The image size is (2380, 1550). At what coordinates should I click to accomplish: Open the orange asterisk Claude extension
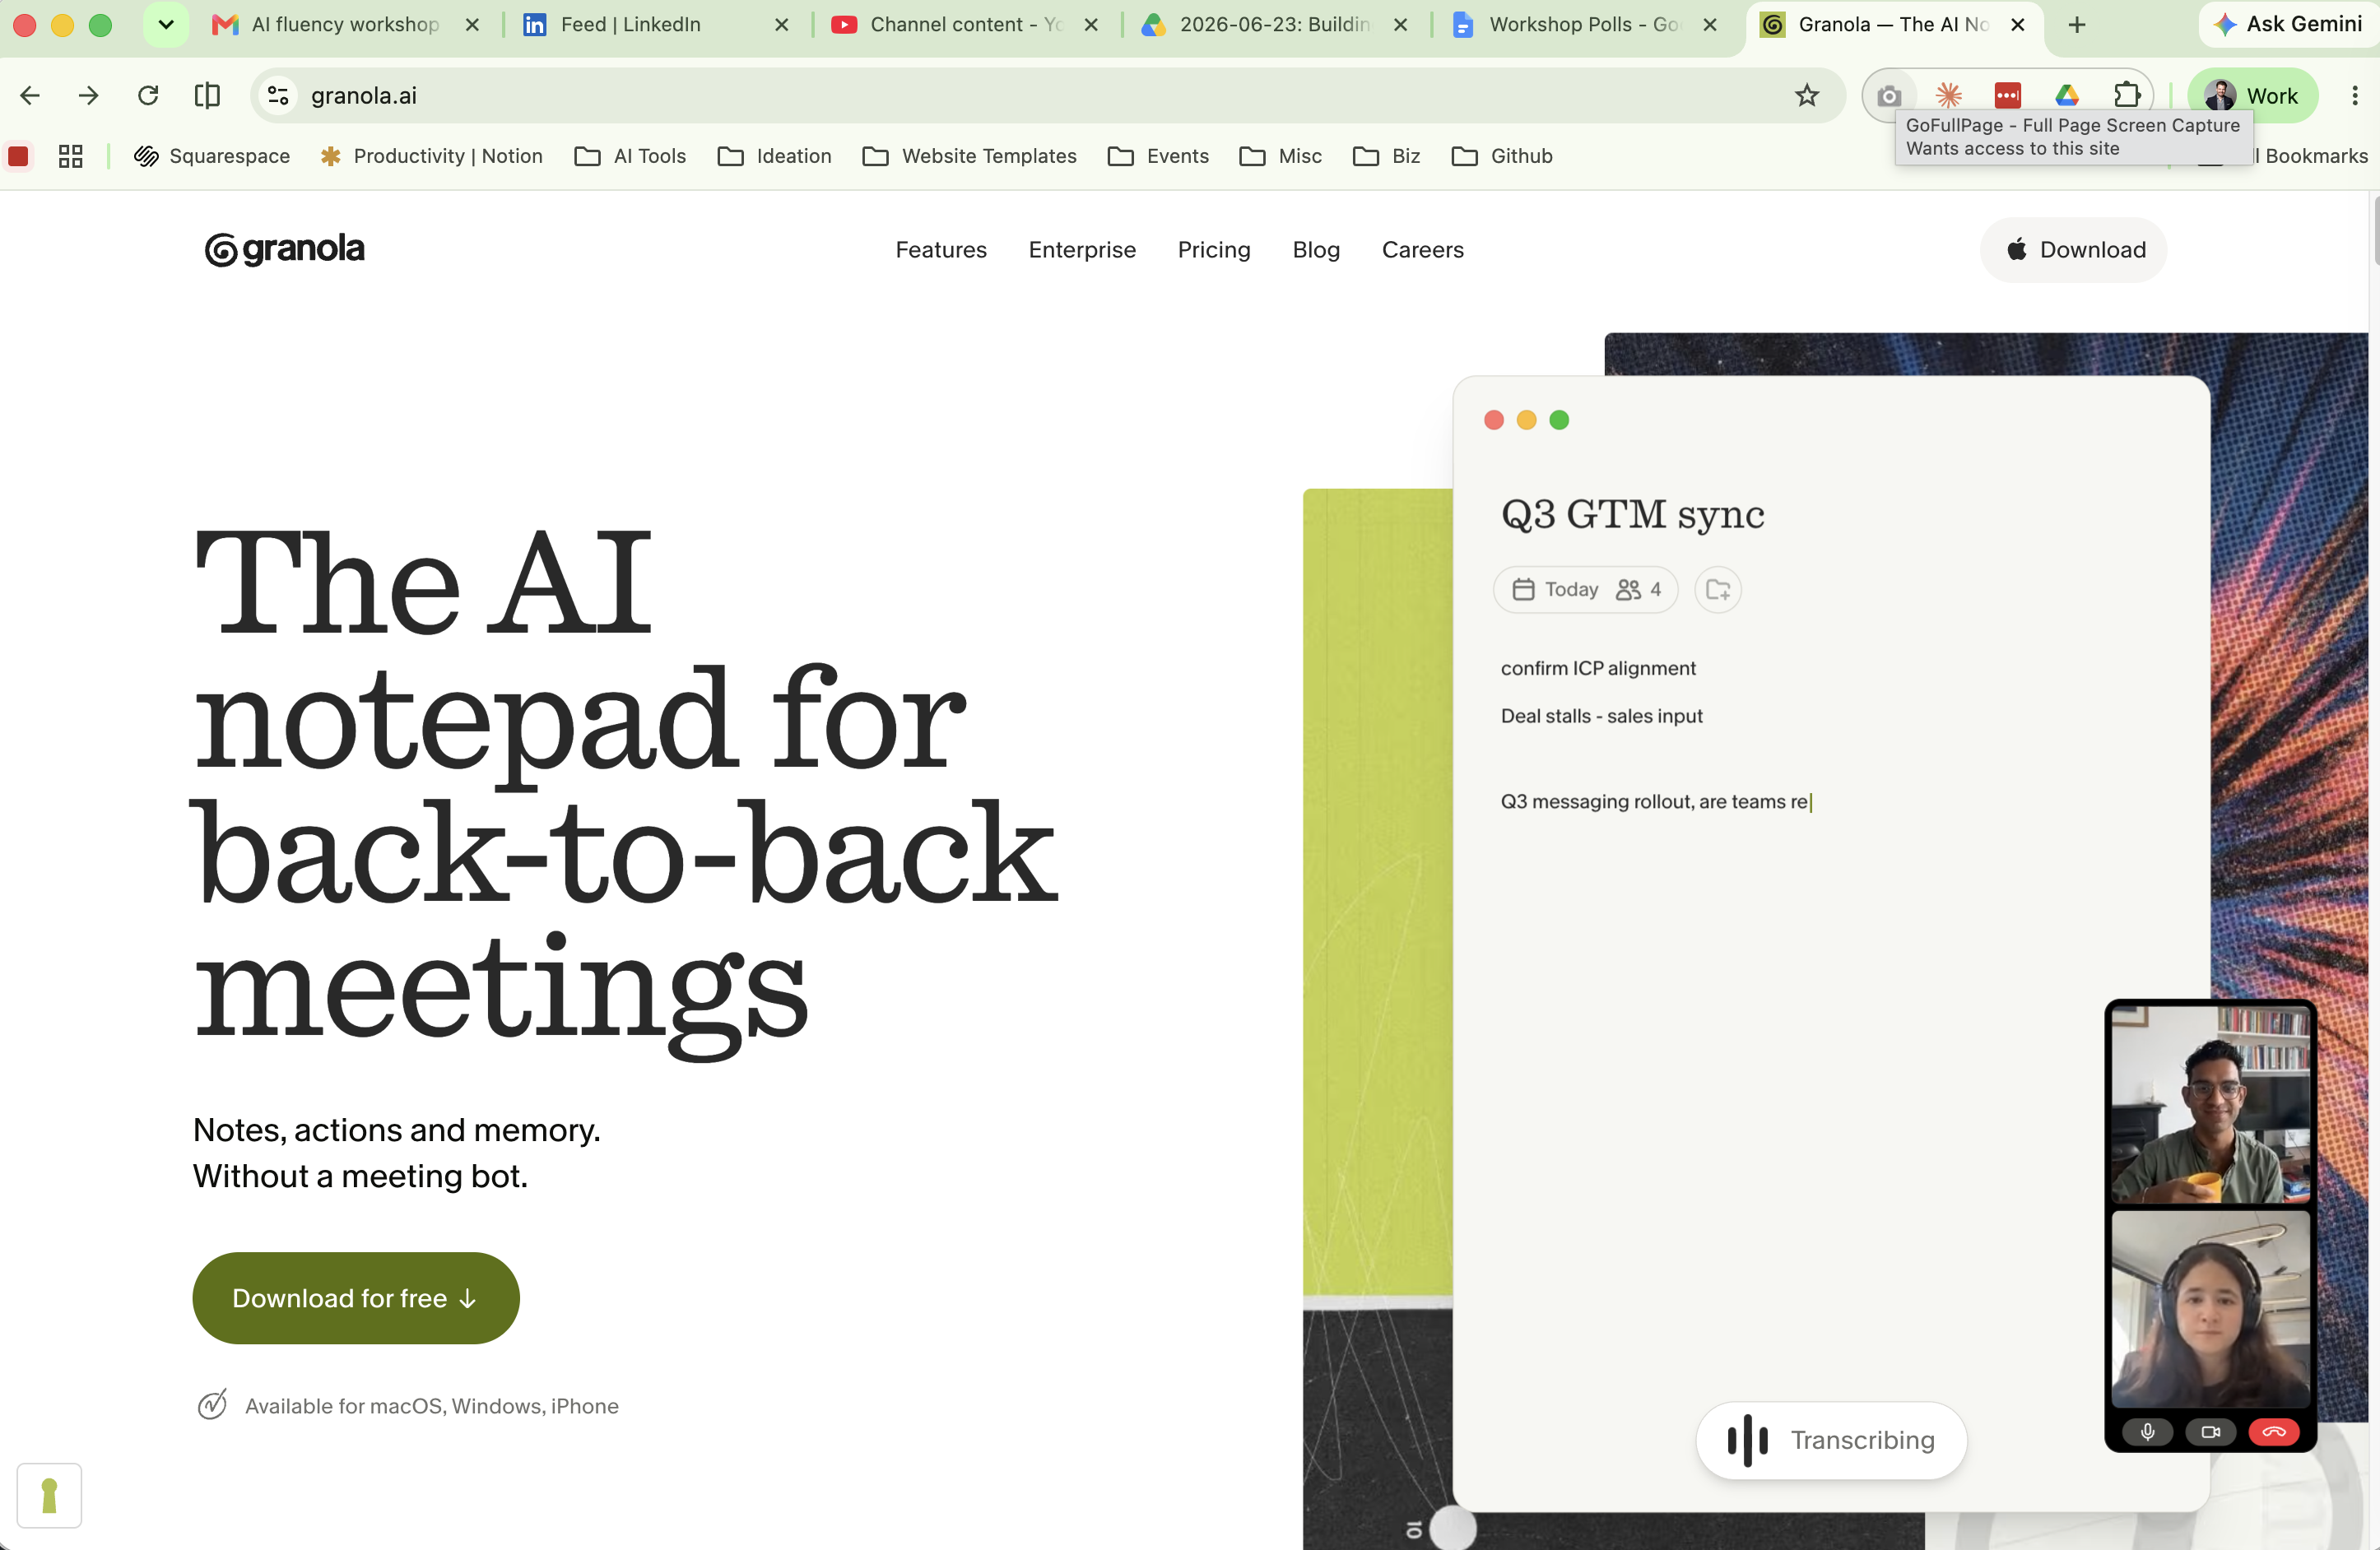point(1948,96)
